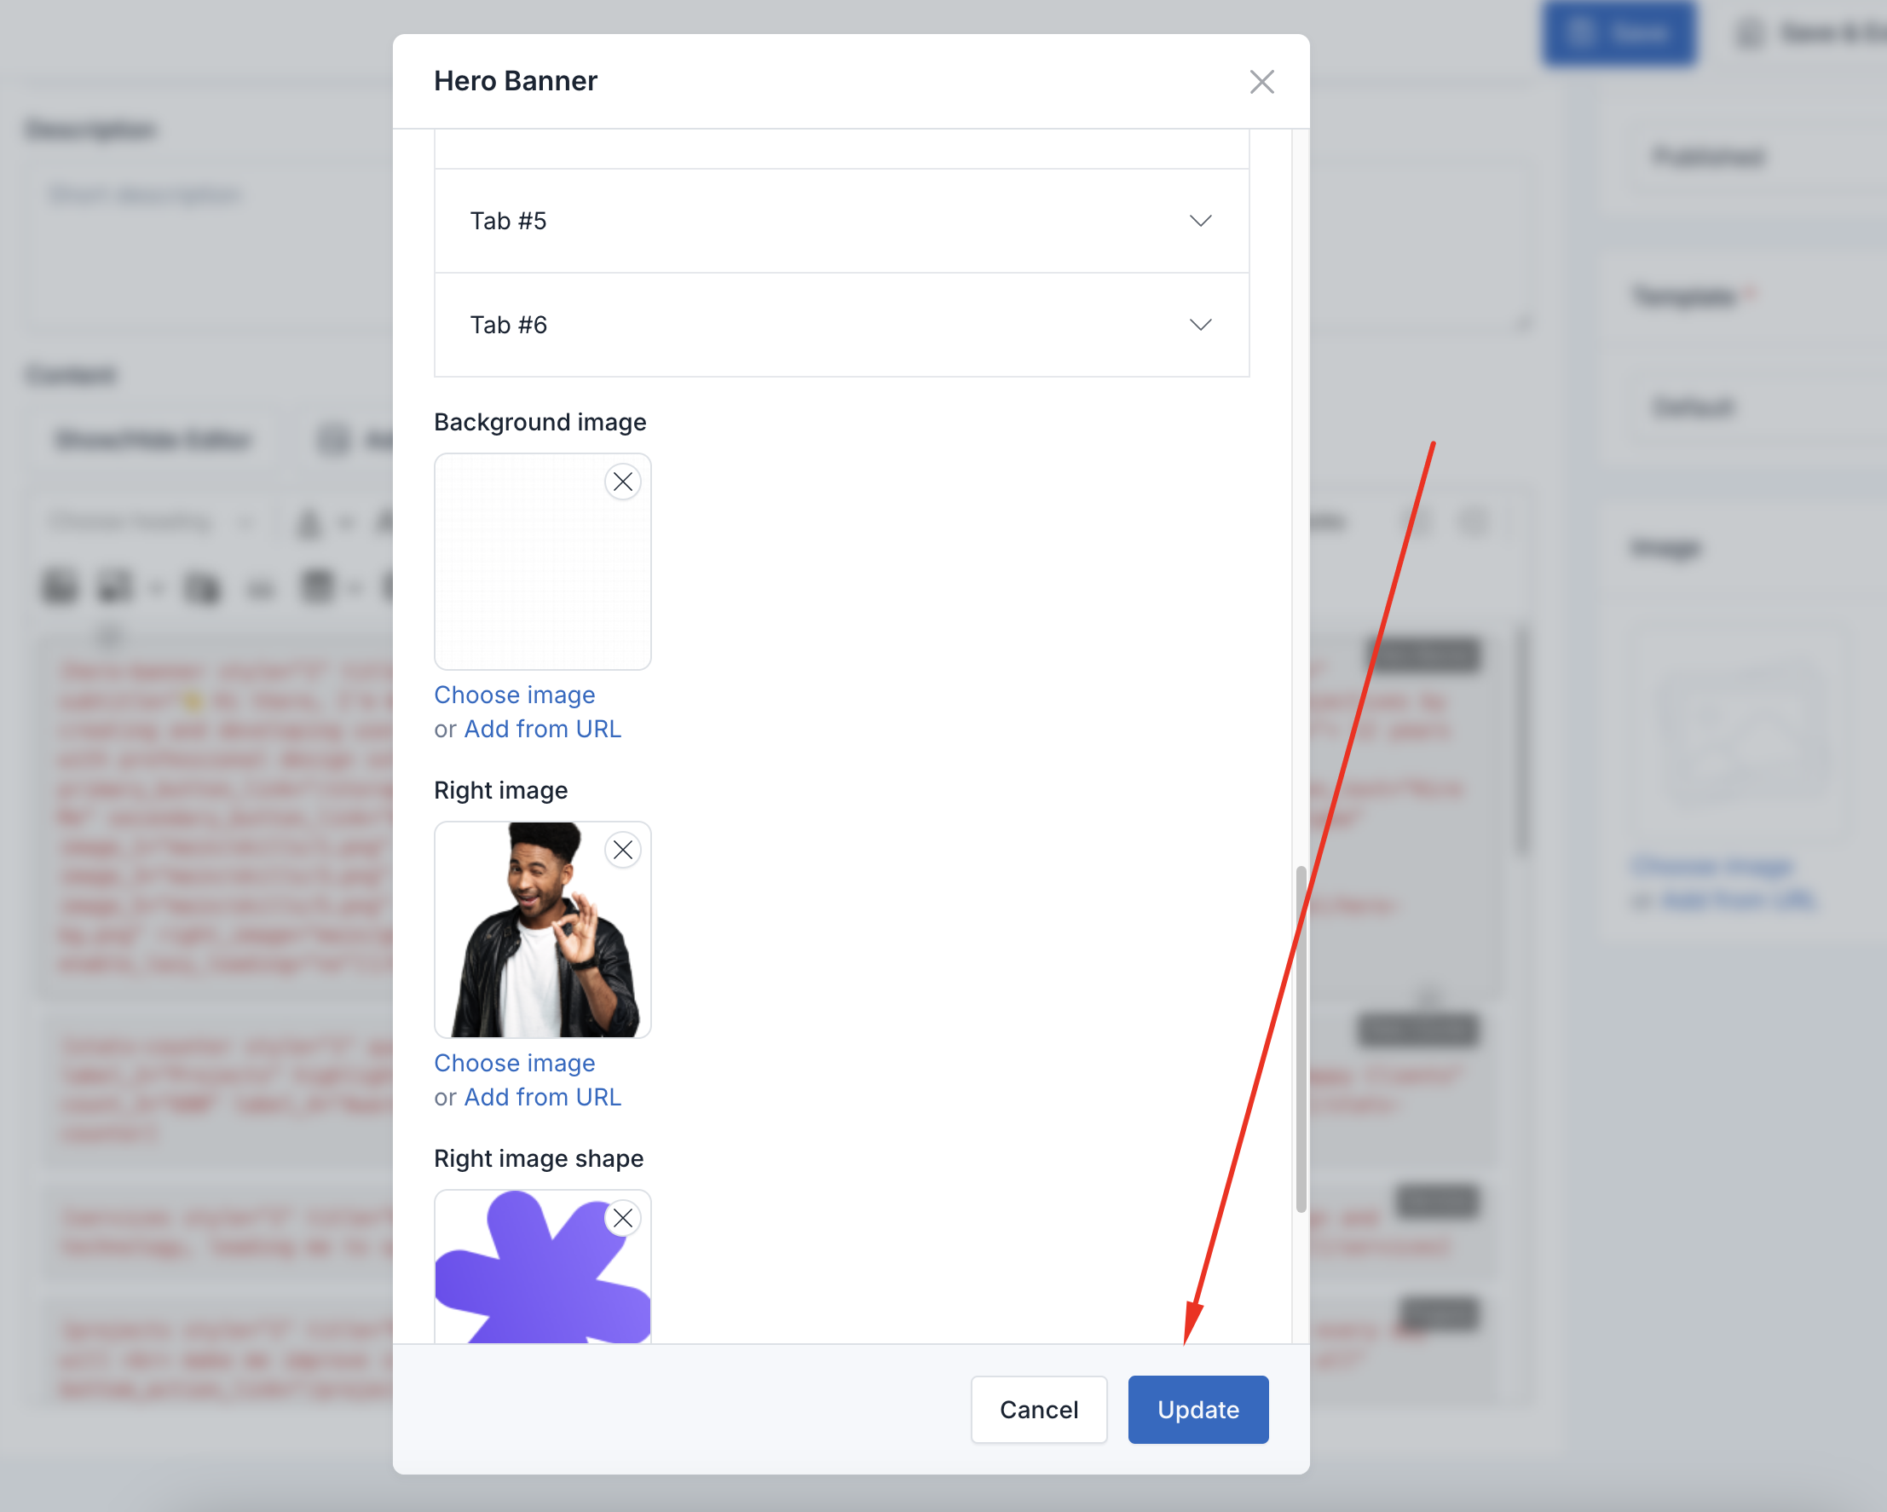The height and width of the screenshot is (1512, 1887).
Task: Click the blurred Save button behind dialog
Action: click(x=1619, y=33)
